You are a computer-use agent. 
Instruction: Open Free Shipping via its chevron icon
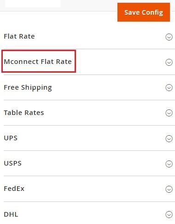[169, 88]
